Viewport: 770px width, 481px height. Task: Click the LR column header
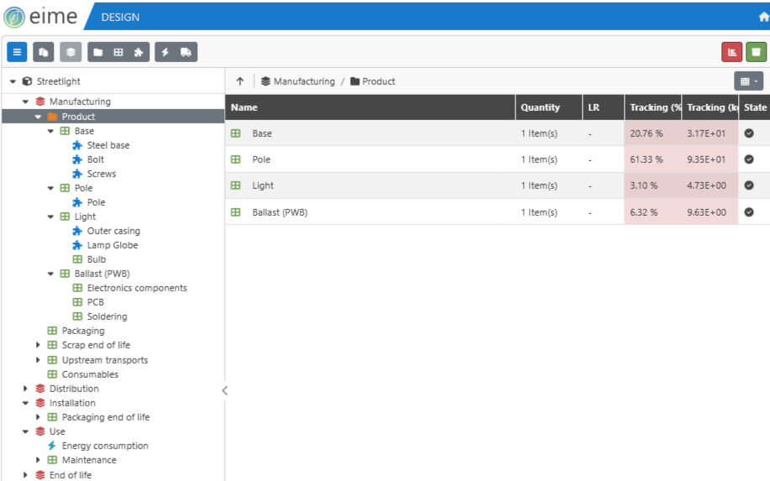604,107
